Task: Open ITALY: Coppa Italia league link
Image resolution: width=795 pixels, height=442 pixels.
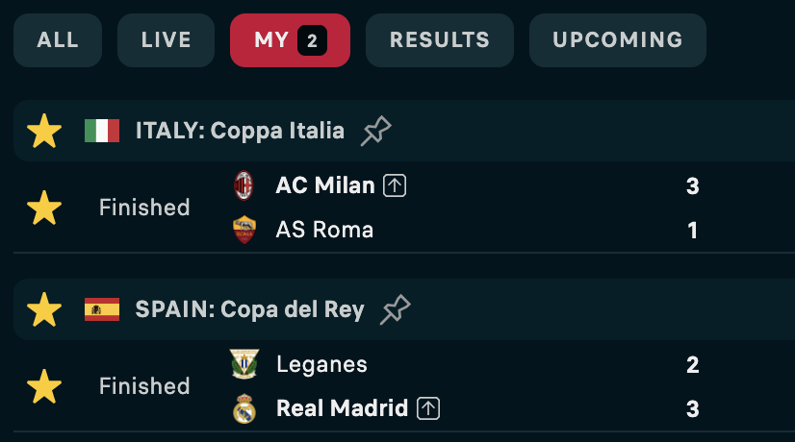Action: pyautogui.click(x=240, y=131)
